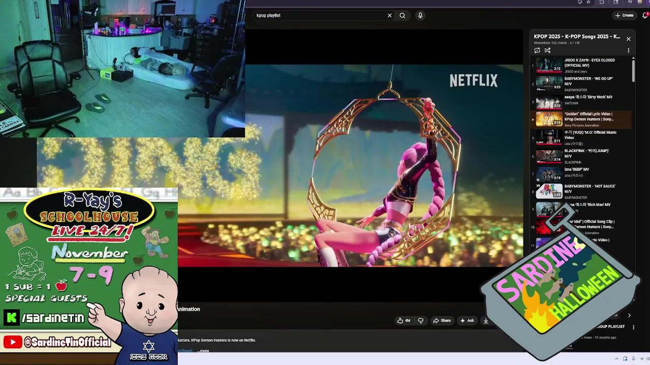Open YouTube notifications bell

[x=645, y=15]
